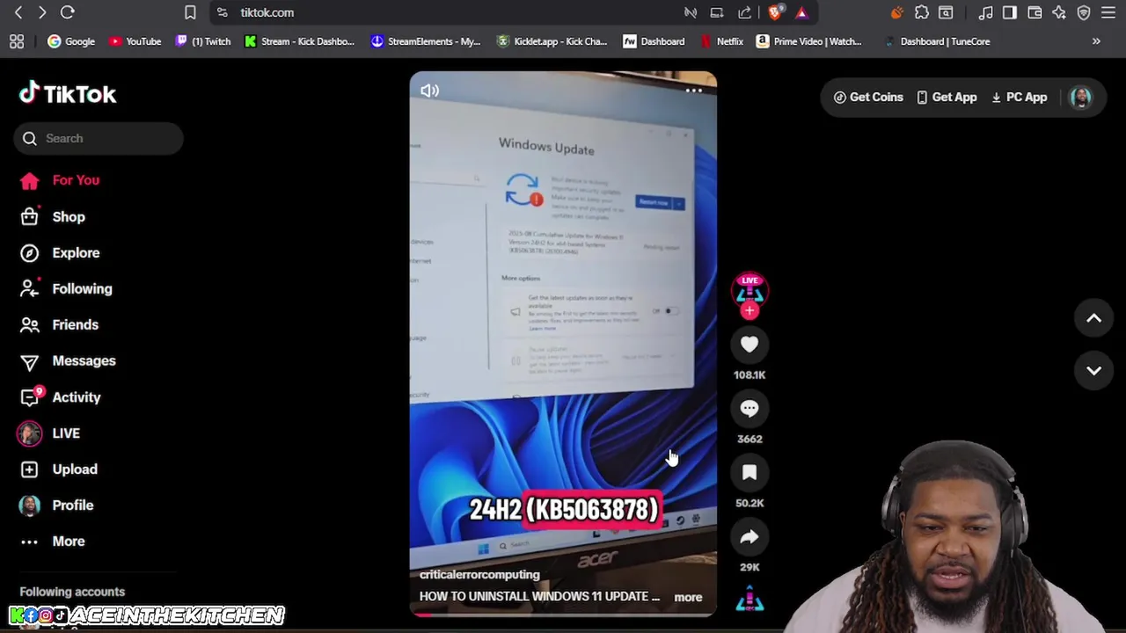1126x633 pixels.
Task: Click the Get App button
Action: pos(947,98)
